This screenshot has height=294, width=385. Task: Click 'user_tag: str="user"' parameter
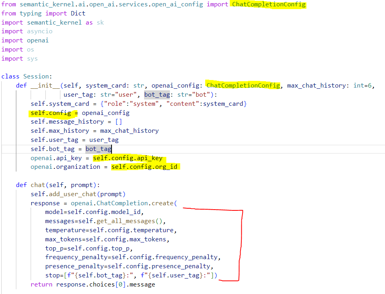pos(100,95)
